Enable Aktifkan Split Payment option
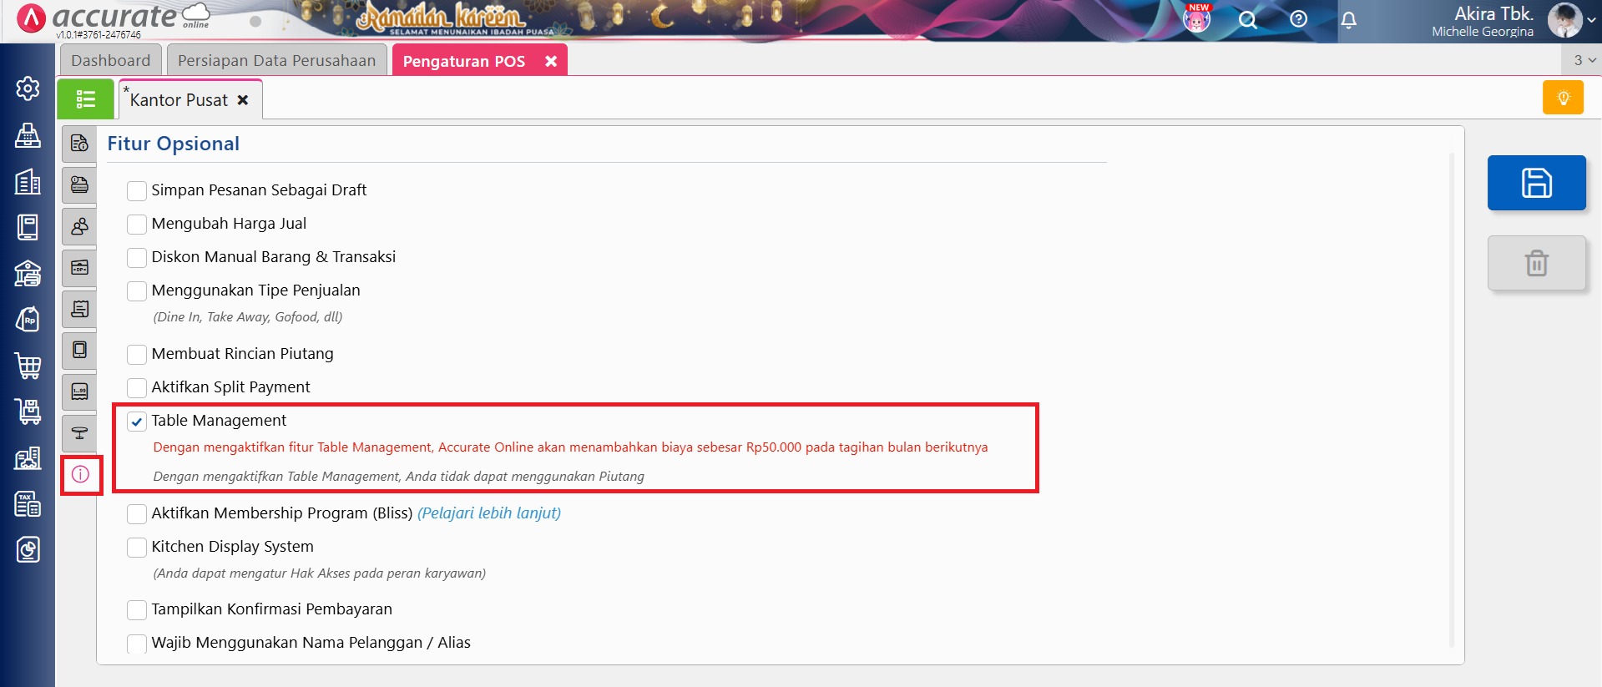The image size is (1602, 687). click(x=137, y=388)
